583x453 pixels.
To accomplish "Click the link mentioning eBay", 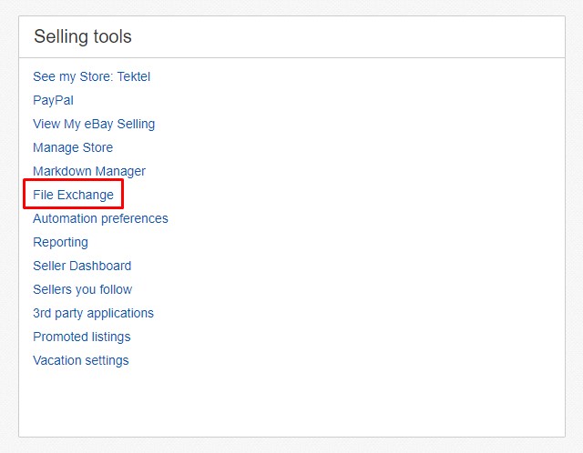I will coord(94,124).
